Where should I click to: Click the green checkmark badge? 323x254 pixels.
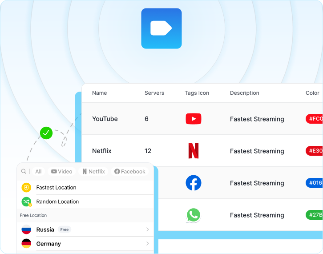click(x=46, y=133)
